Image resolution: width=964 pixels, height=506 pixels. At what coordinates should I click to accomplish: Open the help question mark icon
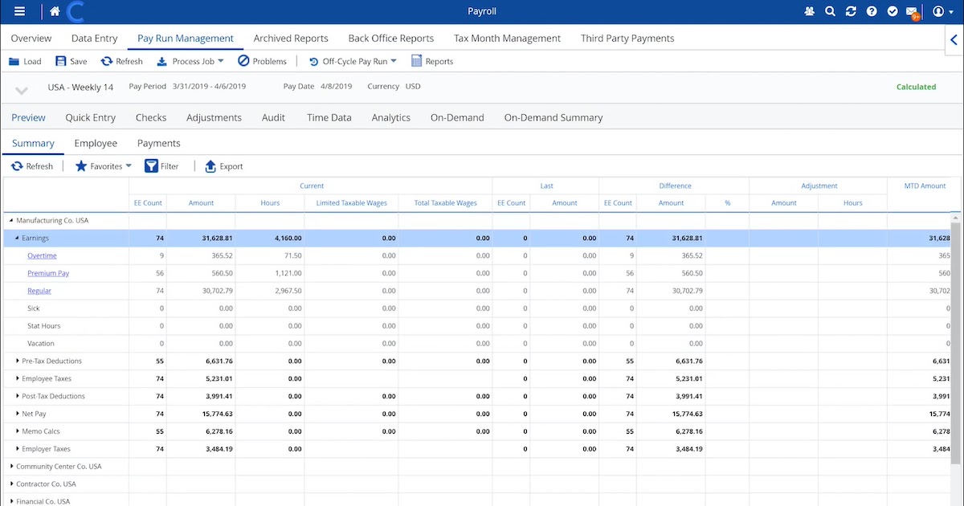(x=872, y=11)
